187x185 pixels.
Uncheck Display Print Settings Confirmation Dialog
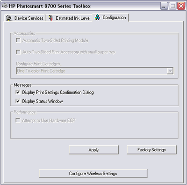18,92
